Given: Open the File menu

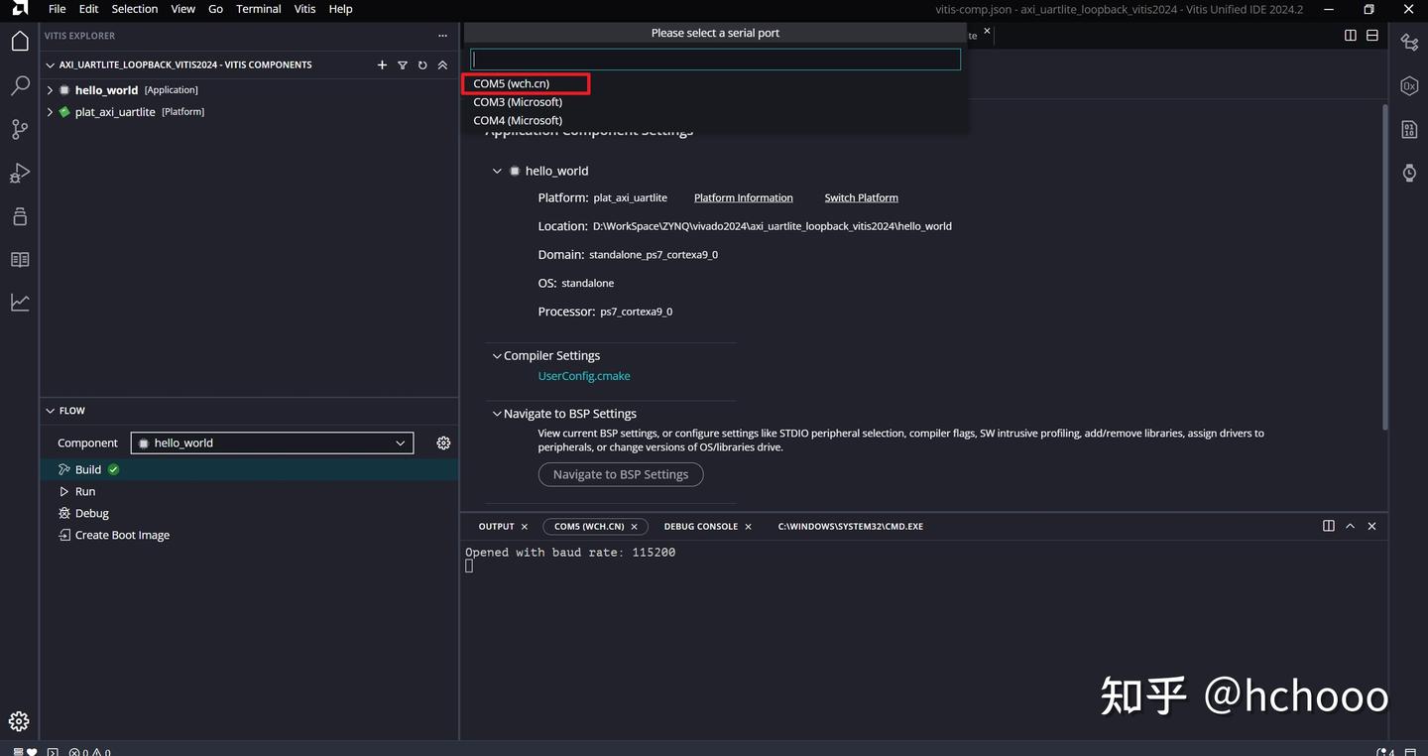Looking at the screenshot, I should click(x=58, y=9).
